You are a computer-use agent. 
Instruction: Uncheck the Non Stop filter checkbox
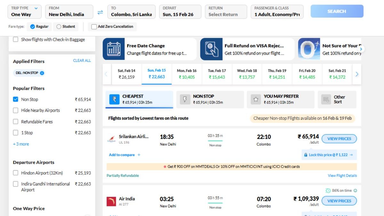click(x=16, y=99)
